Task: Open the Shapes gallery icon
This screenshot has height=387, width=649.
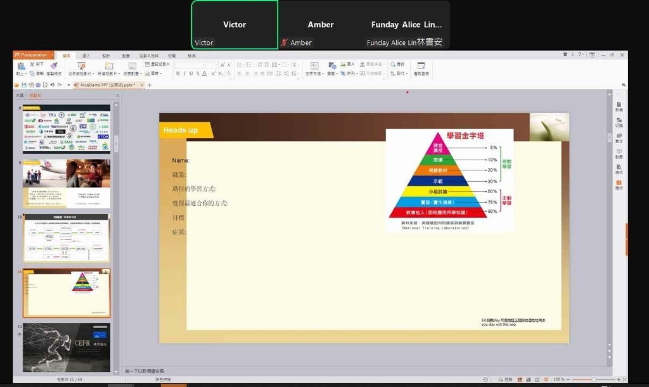Action: pos(332,66)
